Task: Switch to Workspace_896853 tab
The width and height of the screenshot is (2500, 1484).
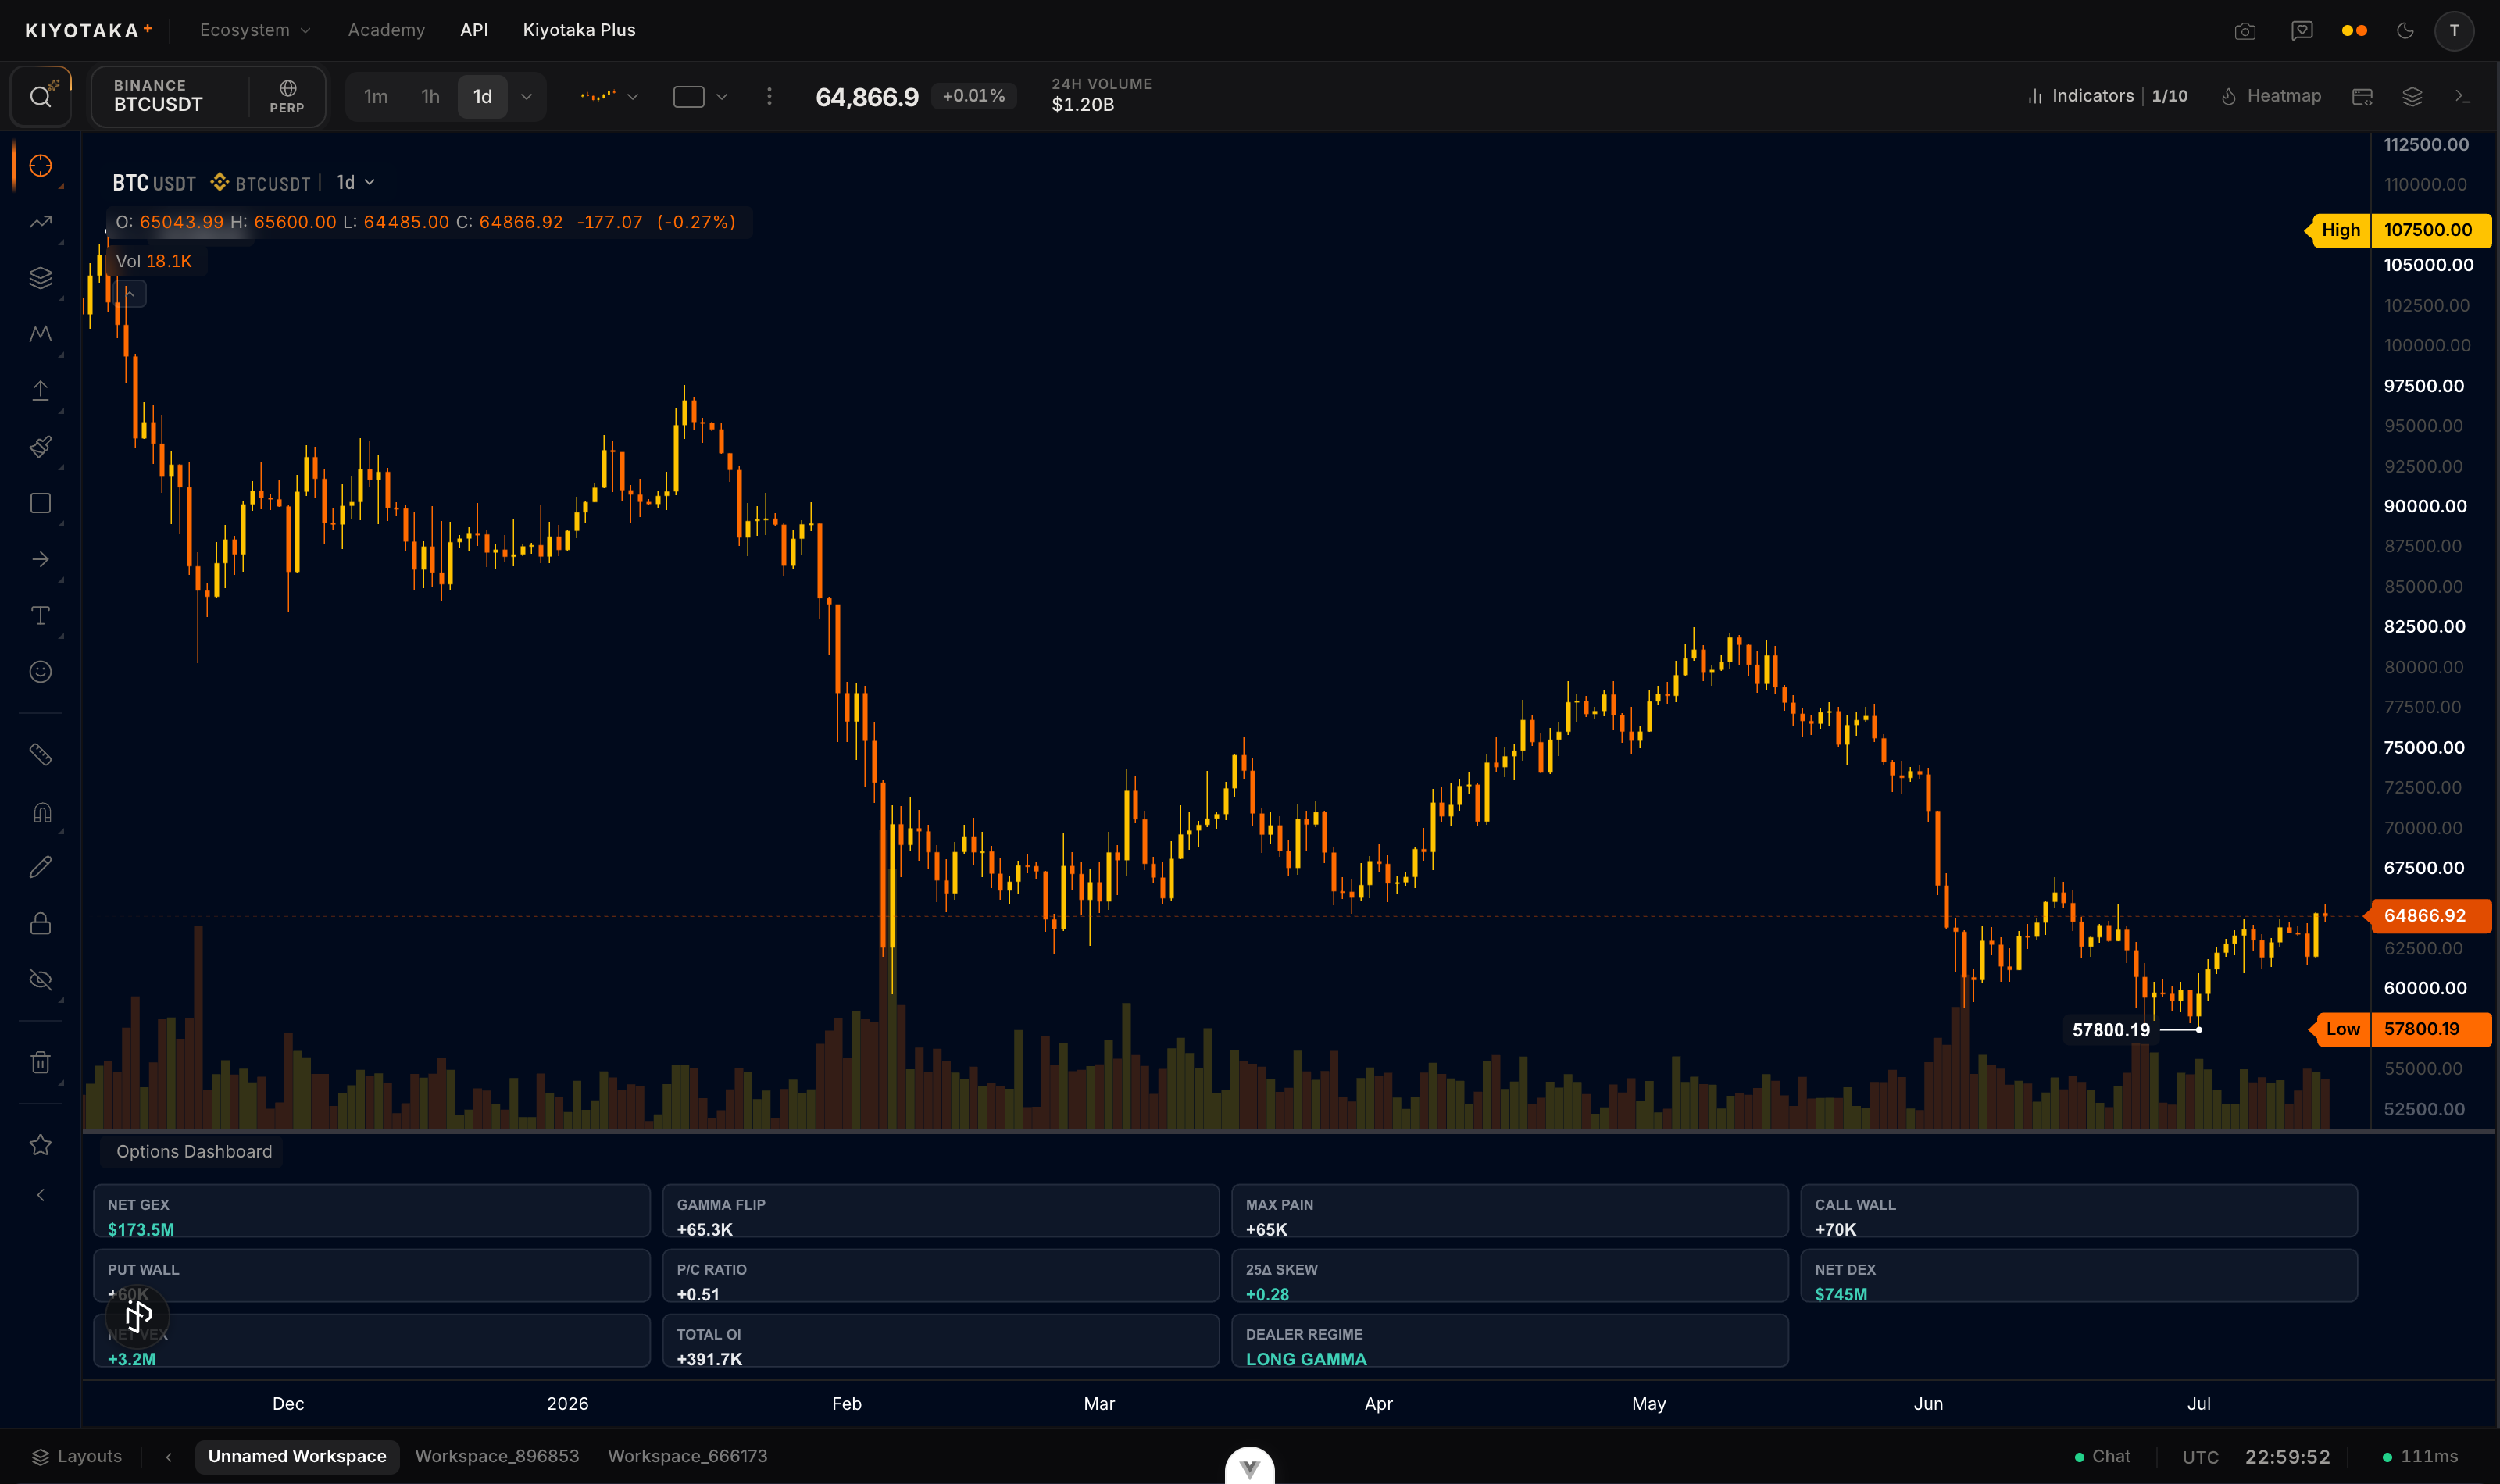Action: (x=497, y=1456)
